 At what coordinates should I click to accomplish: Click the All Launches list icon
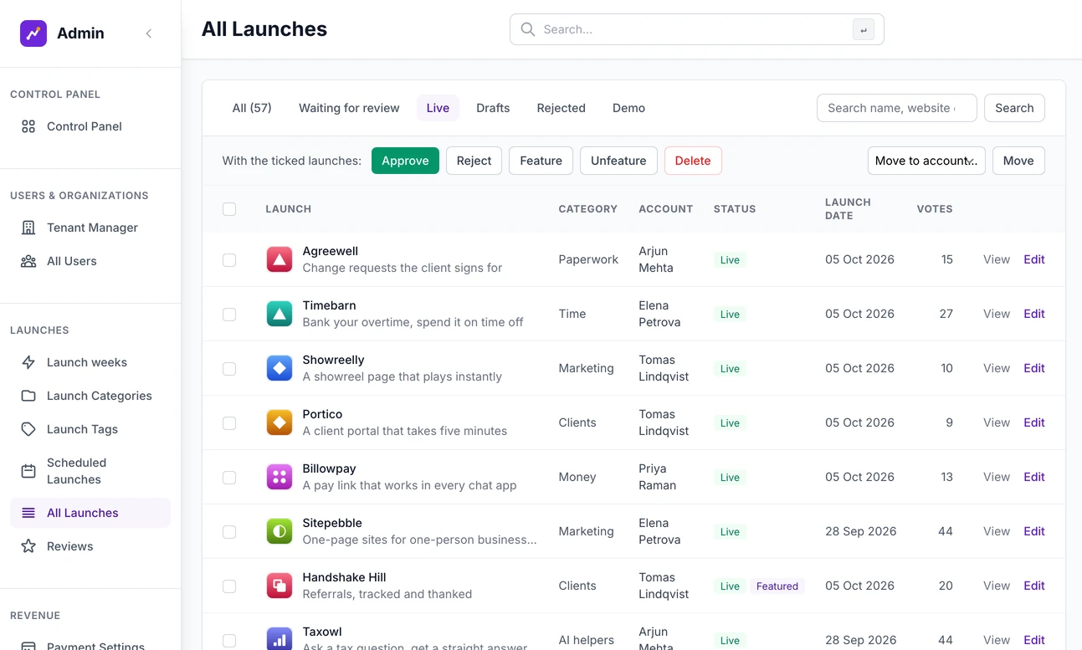tap(28, 513)
